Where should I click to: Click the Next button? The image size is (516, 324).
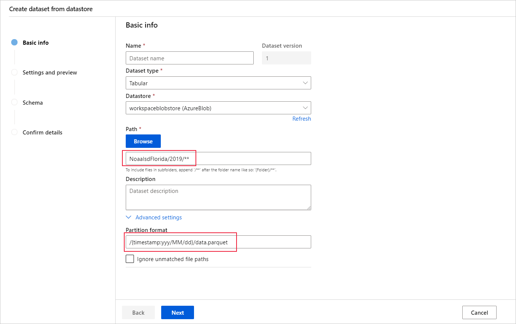pos(178,312)
